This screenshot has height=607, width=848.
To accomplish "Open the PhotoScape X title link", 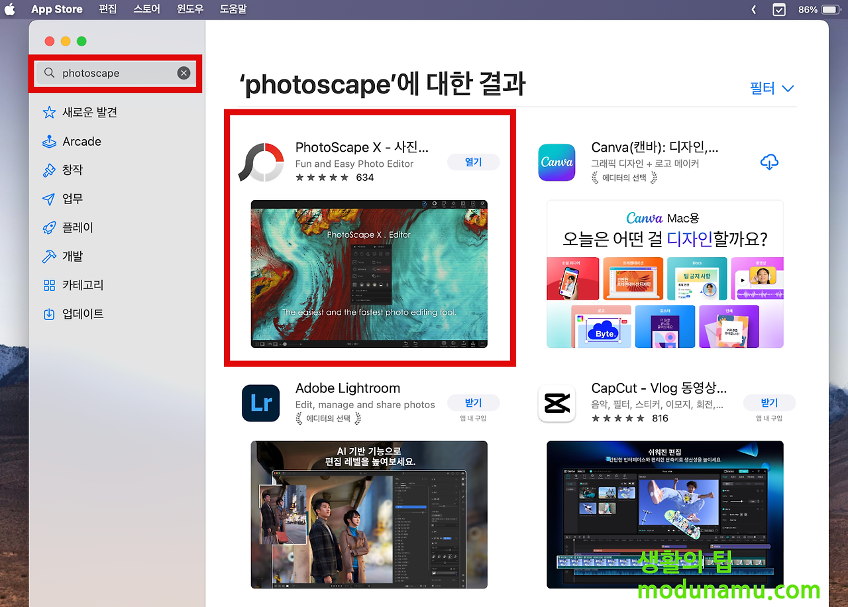I will pos(362,147).
